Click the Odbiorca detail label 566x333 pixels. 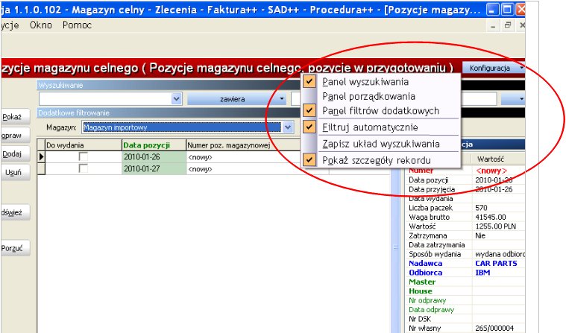[426, 273]
